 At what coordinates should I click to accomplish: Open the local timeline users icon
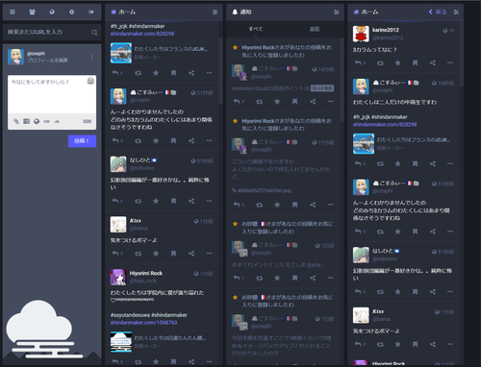point(32,12)
